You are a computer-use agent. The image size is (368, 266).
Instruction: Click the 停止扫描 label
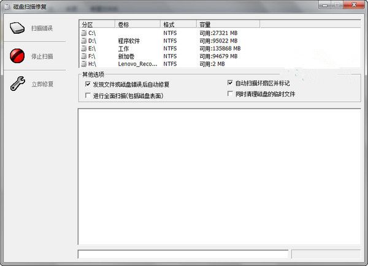(x=42, y=57)
